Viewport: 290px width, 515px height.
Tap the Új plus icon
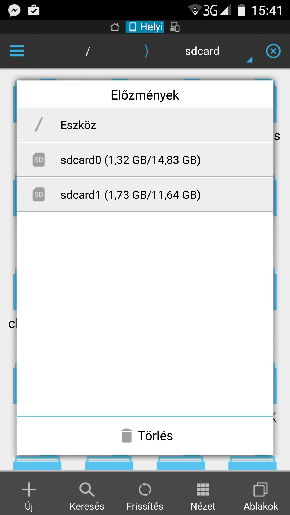(29, 490)
